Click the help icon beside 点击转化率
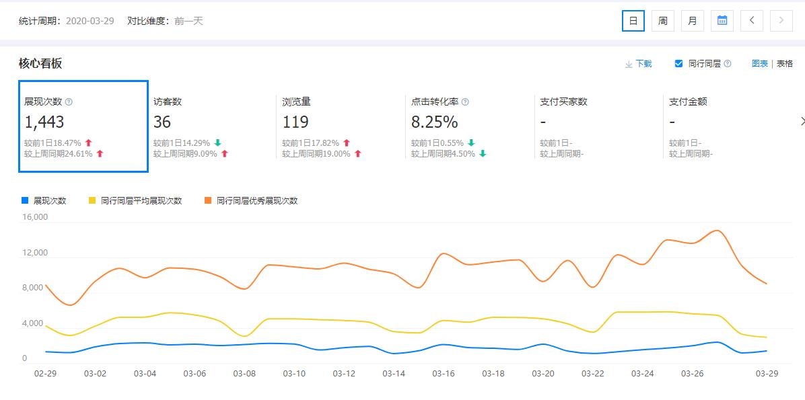Screen dimensions: 805x400 click(x=465, y=102)
